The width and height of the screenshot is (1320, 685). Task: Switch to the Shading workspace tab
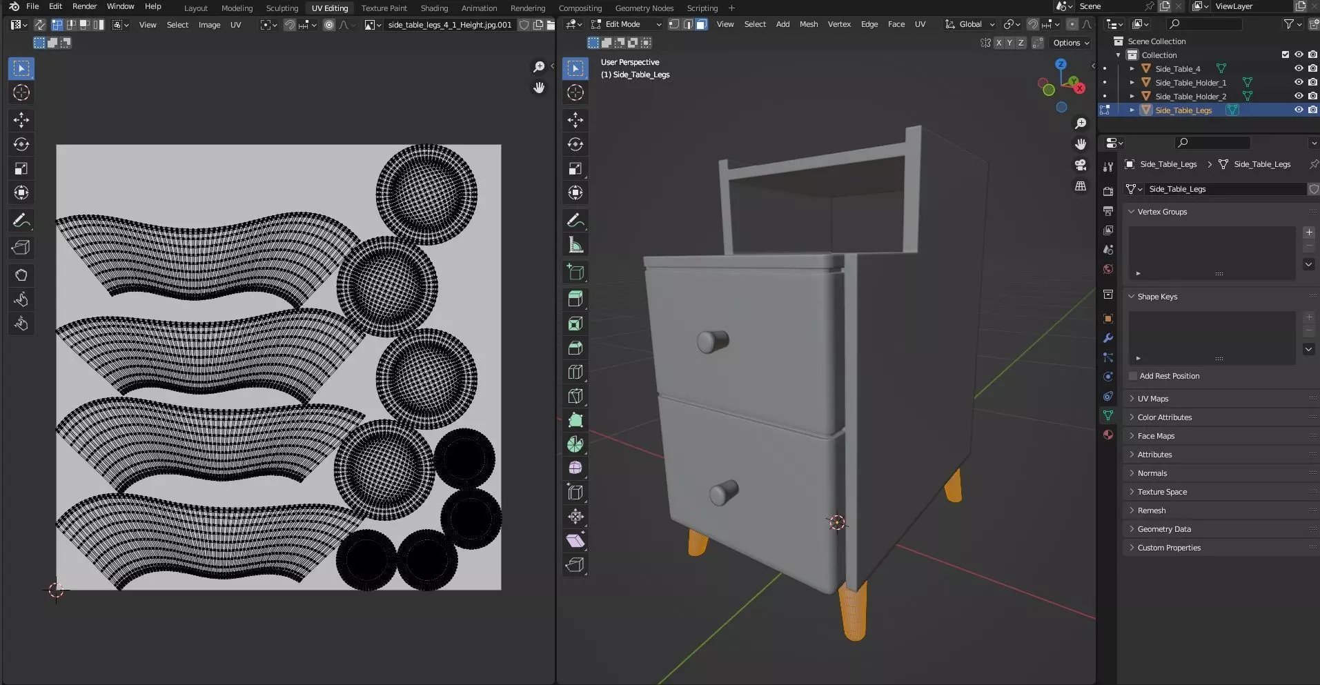434,8
